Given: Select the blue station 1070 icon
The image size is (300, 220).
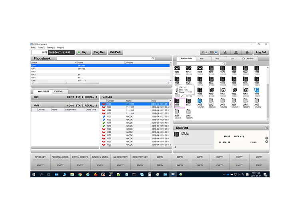Looking at the screenshot, I should [x=257, y=90].
